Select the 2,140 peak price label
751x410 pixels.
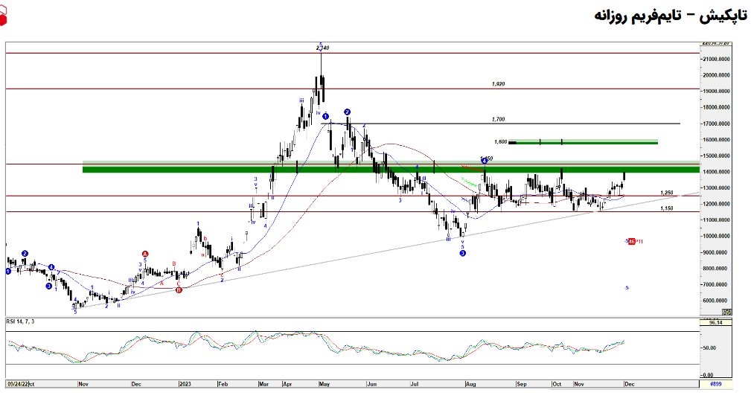322,48
